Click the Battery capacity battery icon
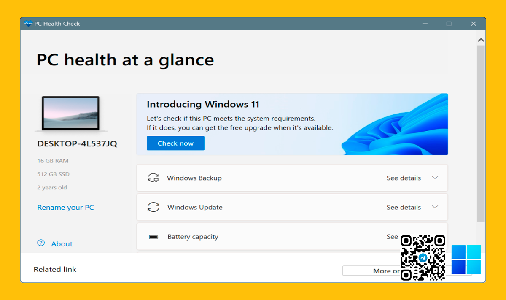 click(153, 237)
